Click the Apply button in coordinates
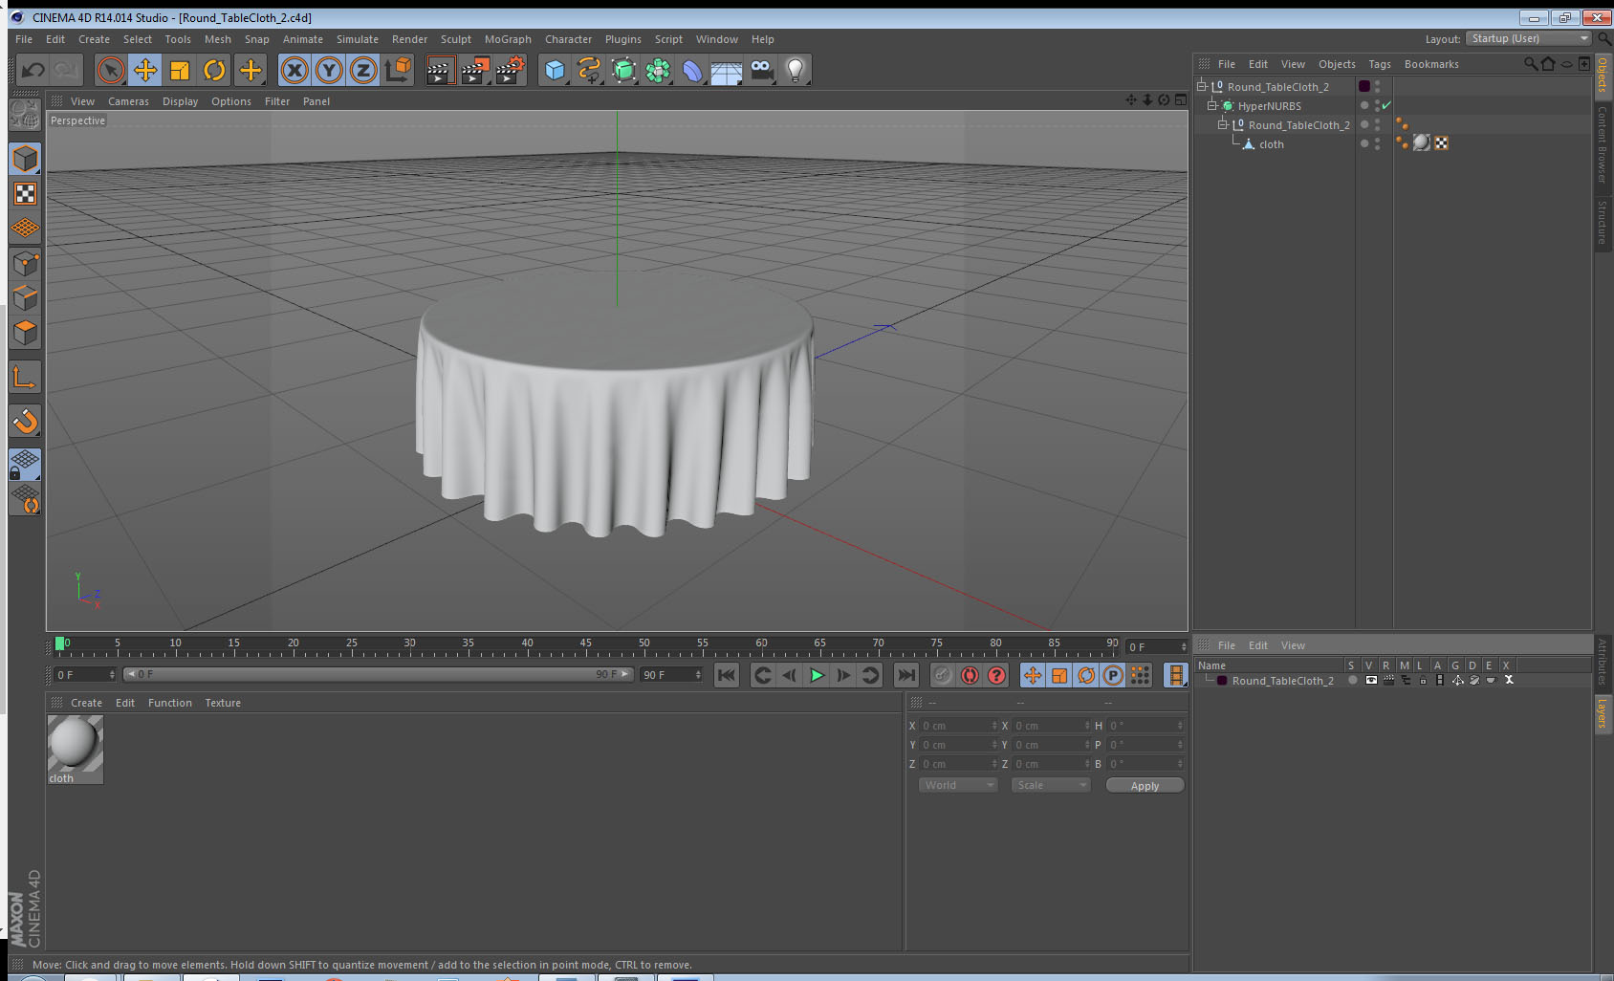The image size is (1614, 981). pyautogui.click(x=1145, y=785)
